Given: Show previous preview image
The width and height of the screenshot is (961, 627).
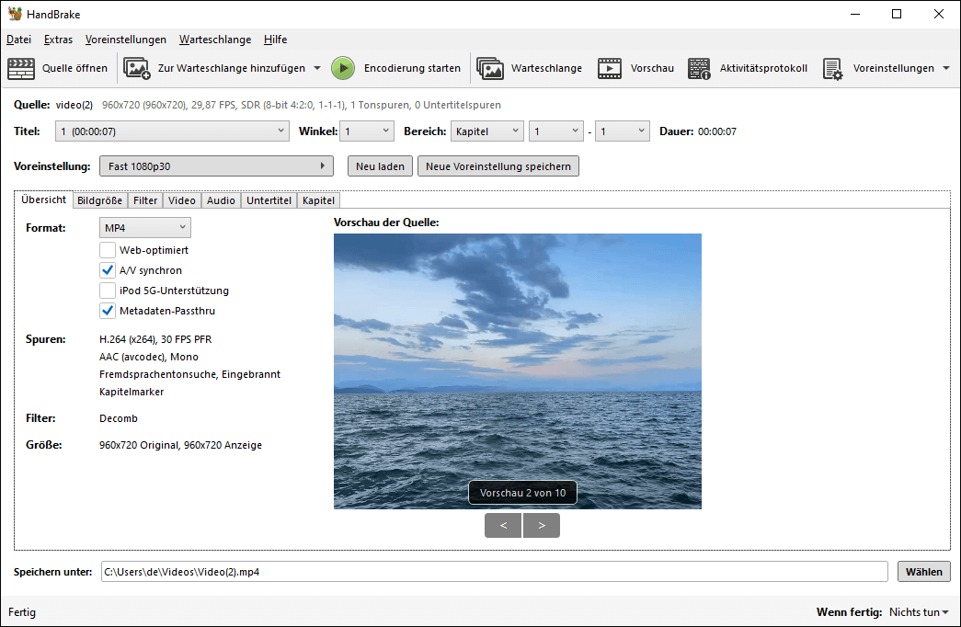Looking at the screenshot, I should [x=503, y=525].
